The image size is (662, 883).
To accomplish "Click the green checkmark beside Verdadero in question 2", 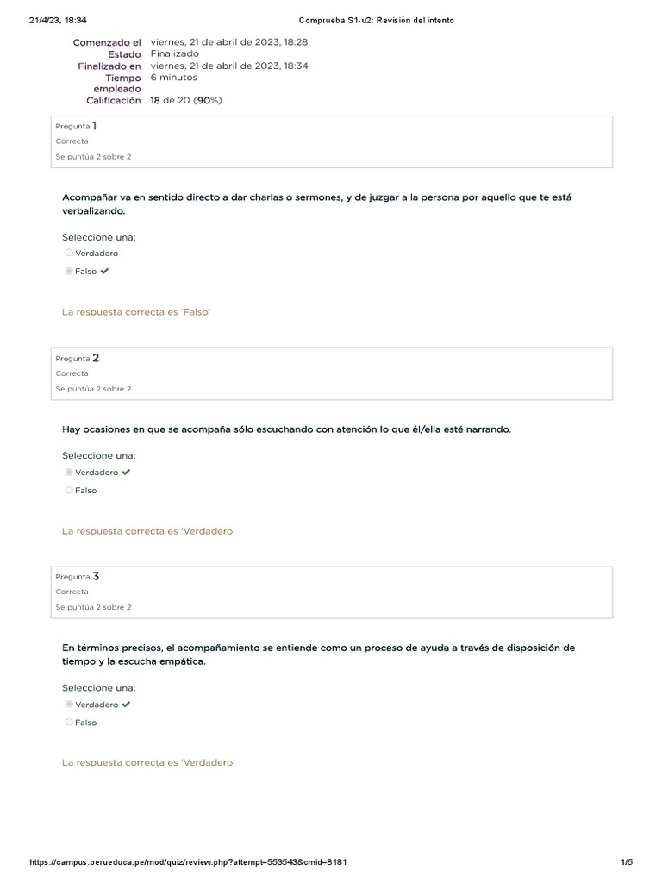I will [x=127, y=472].
